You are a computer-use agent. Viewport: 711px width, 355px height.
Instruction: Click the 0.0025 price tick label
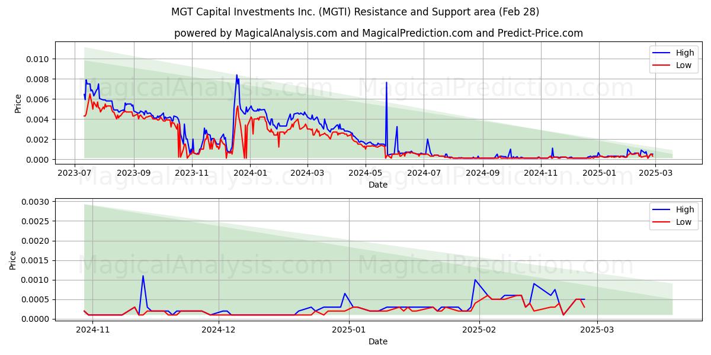pos(36,221)
